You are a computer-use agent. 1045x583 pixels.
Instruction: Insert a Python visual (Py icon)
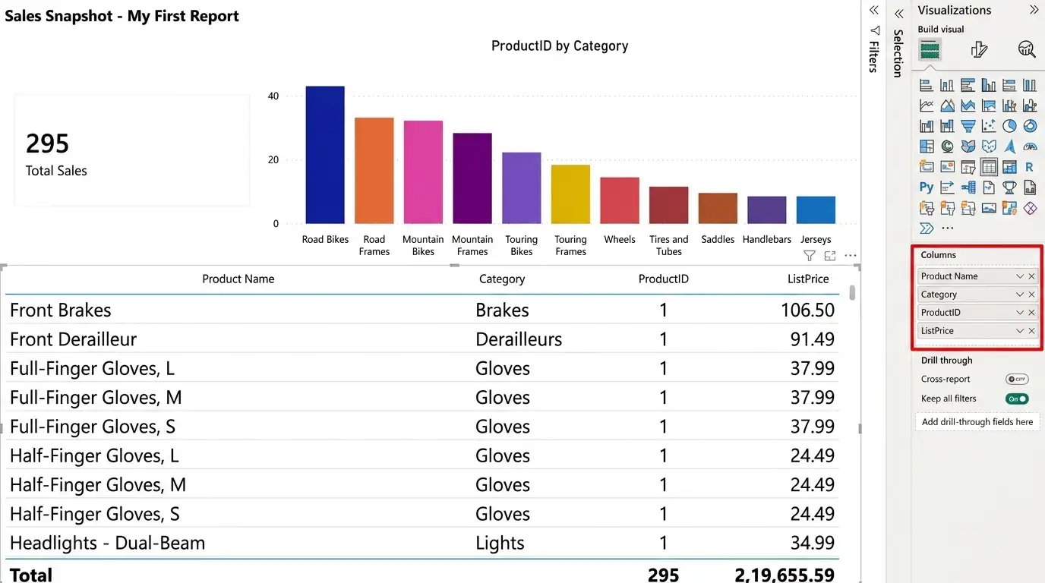[927, 187]
